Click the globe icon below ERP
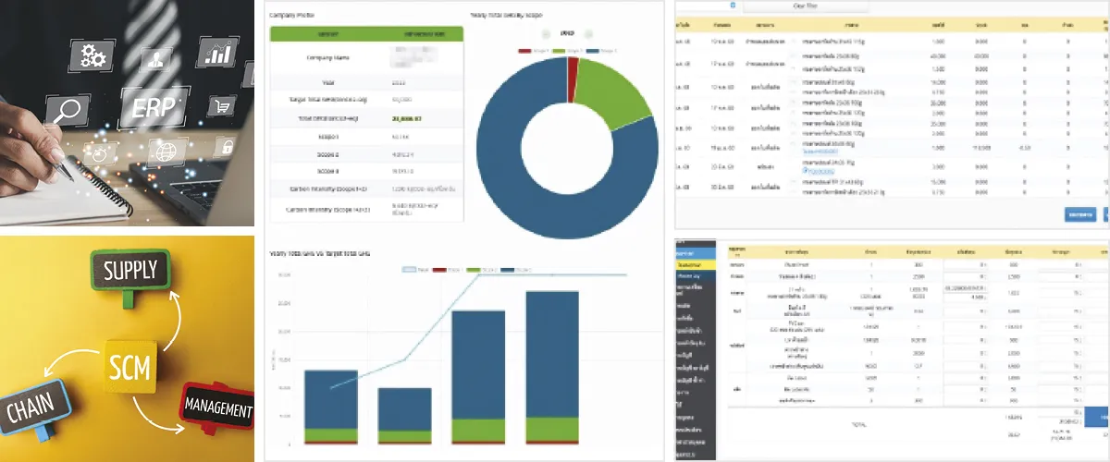This screenshot has width=1110, height=462. point(166,152)
